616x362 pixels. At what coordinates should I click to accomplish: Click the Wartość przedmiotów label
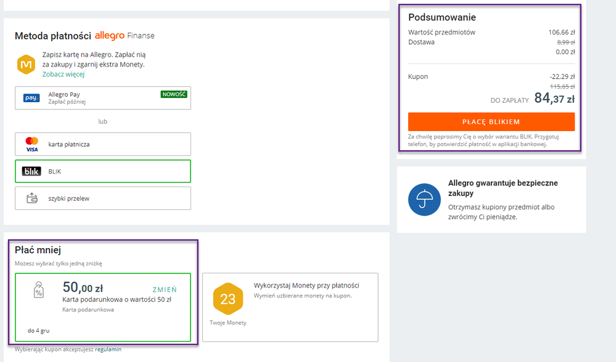pos(441,32)
